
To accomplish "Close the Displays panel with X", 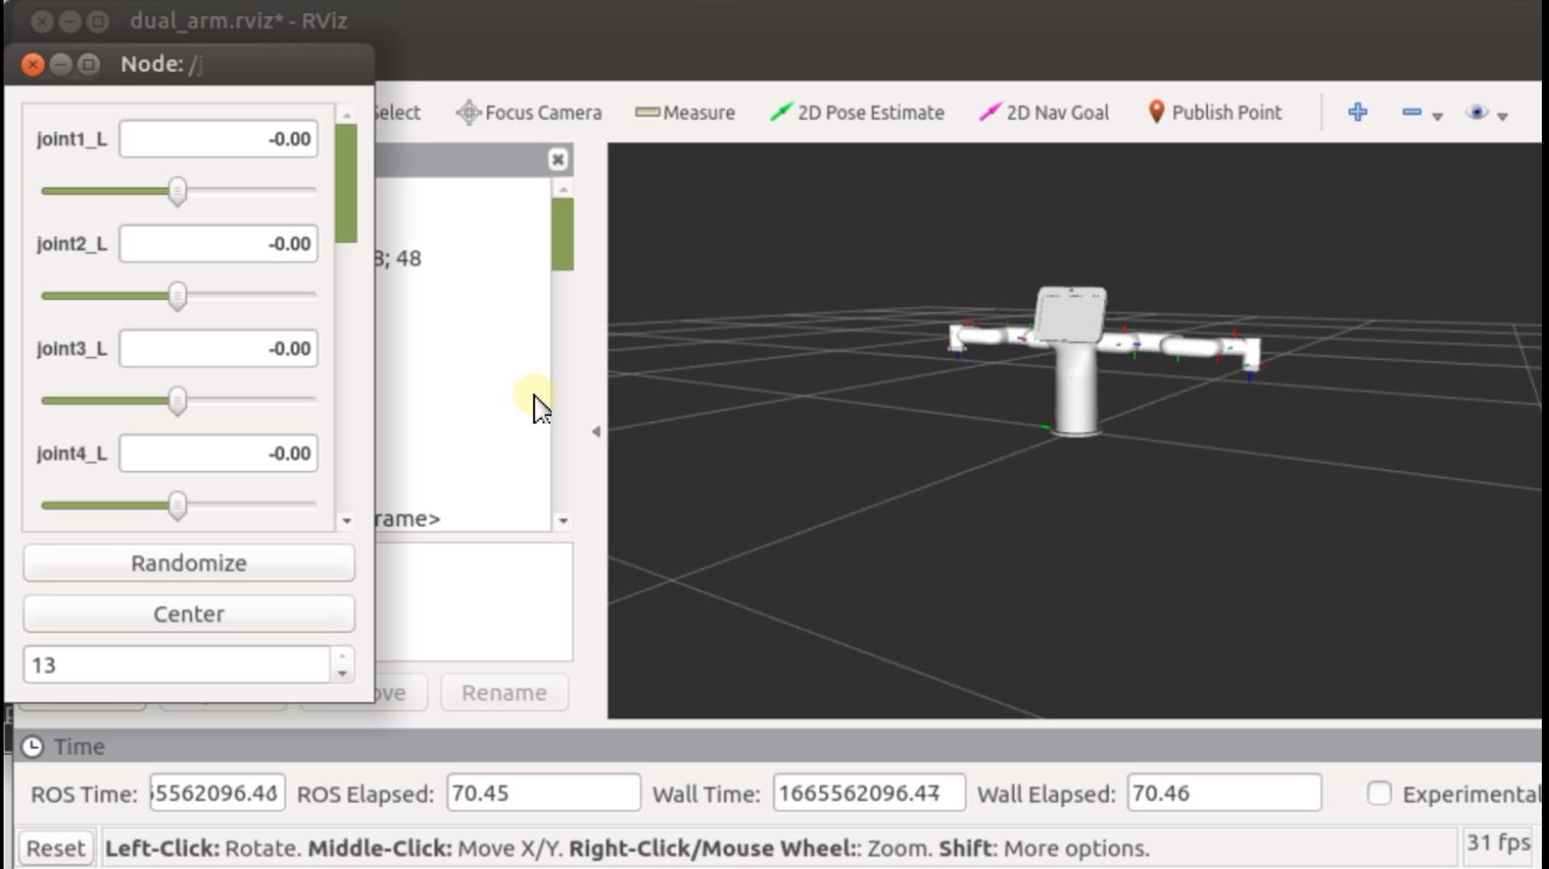I will pos(558,160).
